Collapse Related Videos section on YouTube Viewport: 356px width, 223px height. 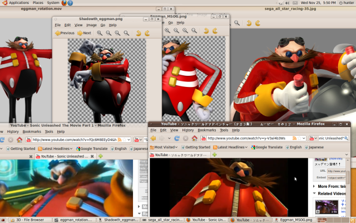click(314, 193)
